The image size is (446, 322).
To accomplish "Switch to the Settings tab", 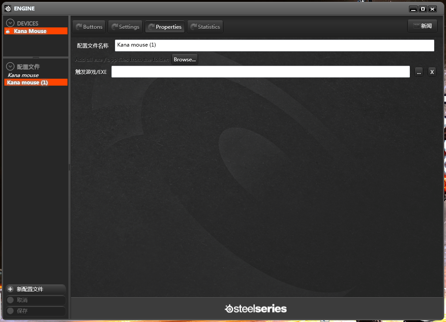I will 125,27.
